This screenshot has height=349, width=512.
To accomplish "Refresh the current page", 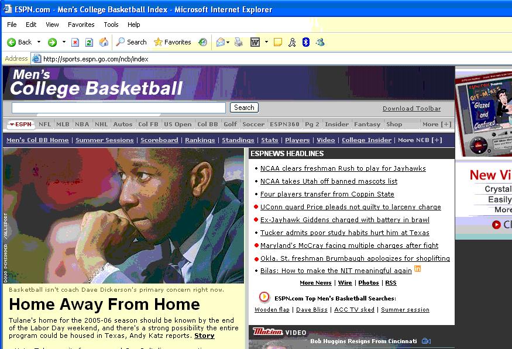I will (88, 42).
